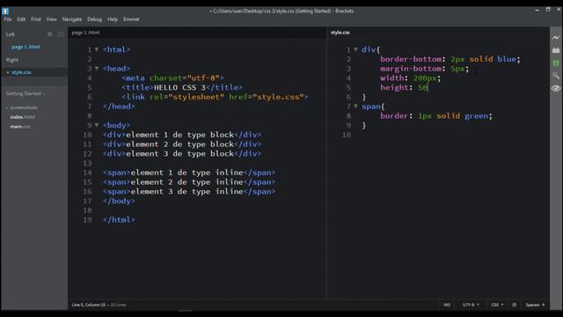
Task: Open the File menu
Action: [8, 19]
